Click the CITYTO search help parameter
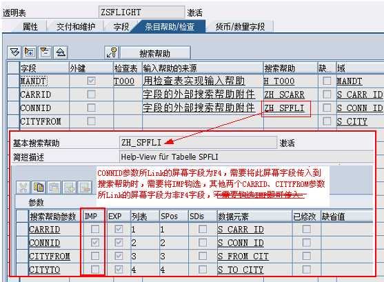 tap(45, 270)
